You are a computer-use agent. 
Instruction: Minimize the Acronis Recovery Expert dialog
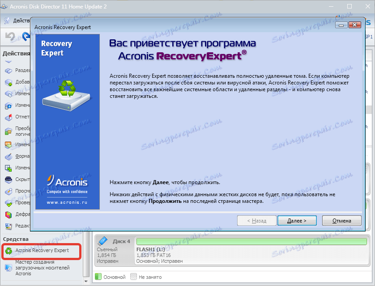[x=341, y=25]
